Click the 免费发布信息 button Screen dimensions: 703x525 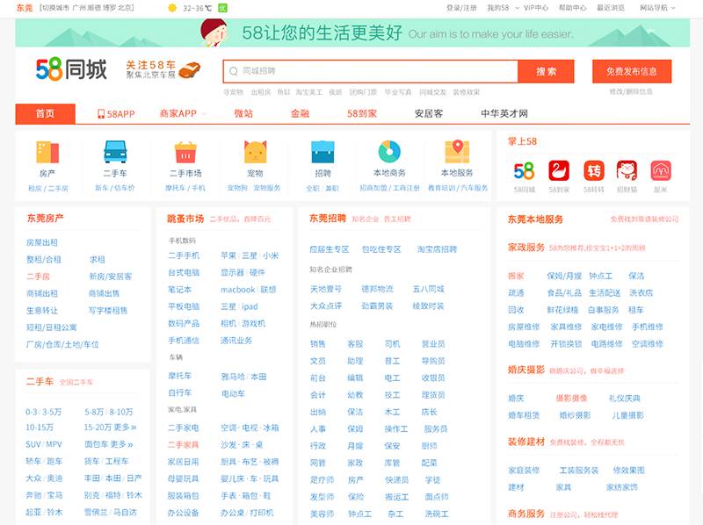click(x=631, y=71)
